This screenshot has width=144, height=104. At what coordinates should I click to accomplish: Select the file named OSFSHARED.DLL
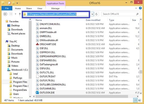(48, 60)
